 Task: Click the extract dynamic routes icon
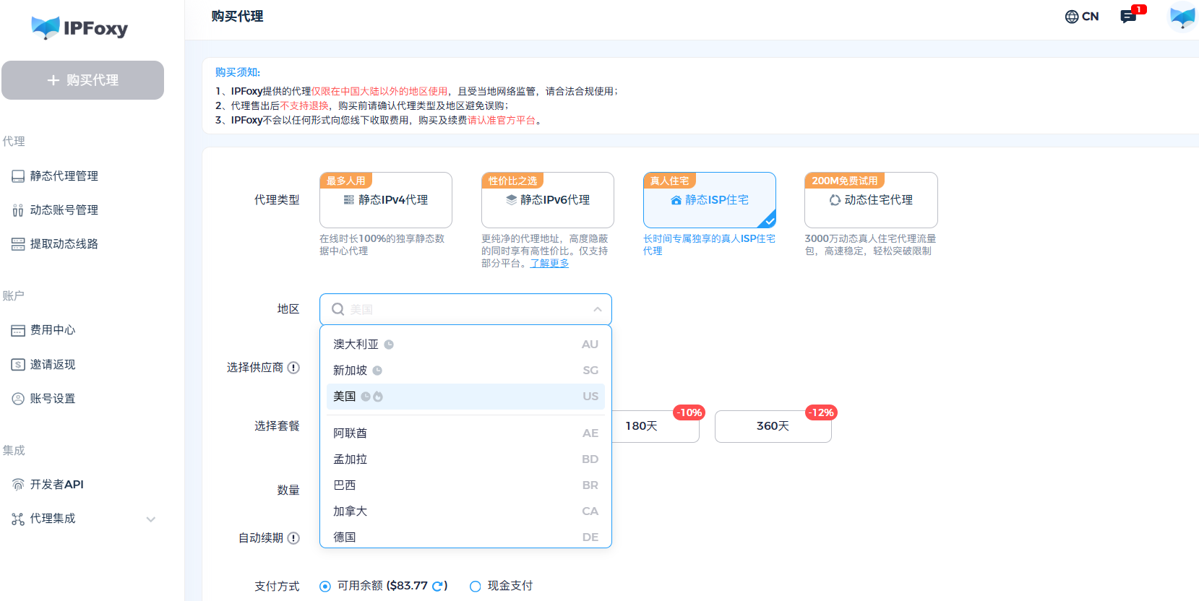click(x=18, y=244)
